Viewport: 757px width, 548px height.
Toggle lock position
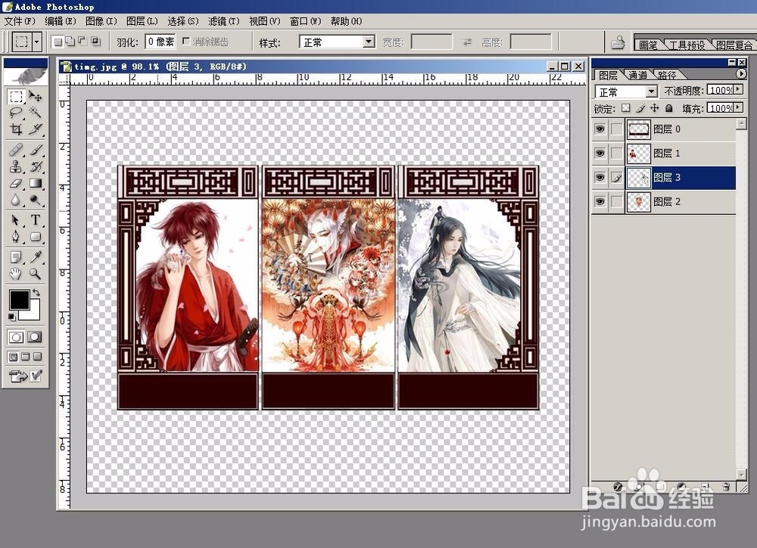[655, 108]
